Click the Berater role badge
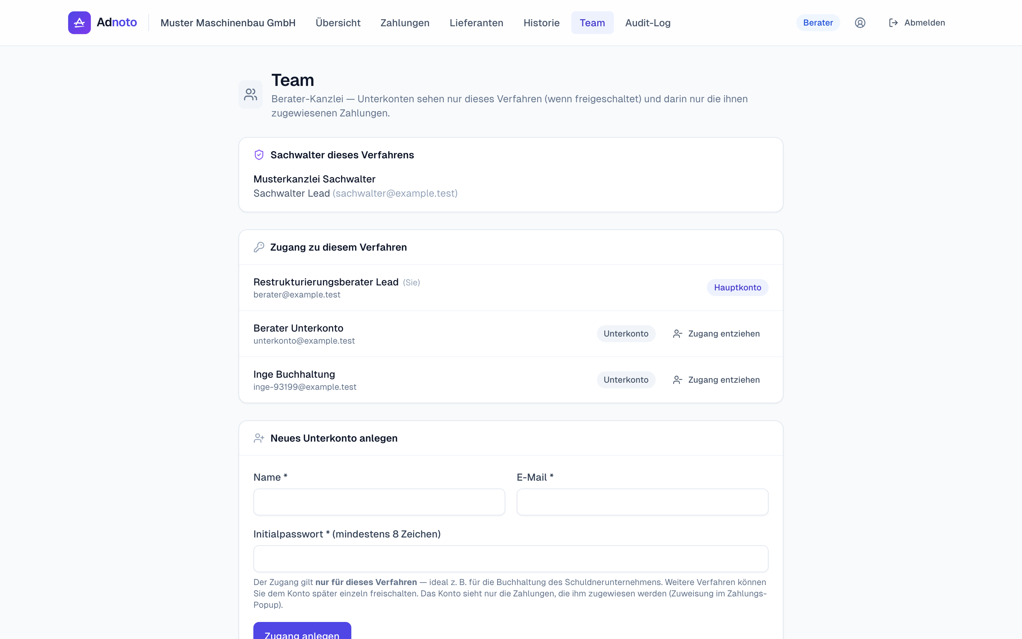 818,23
